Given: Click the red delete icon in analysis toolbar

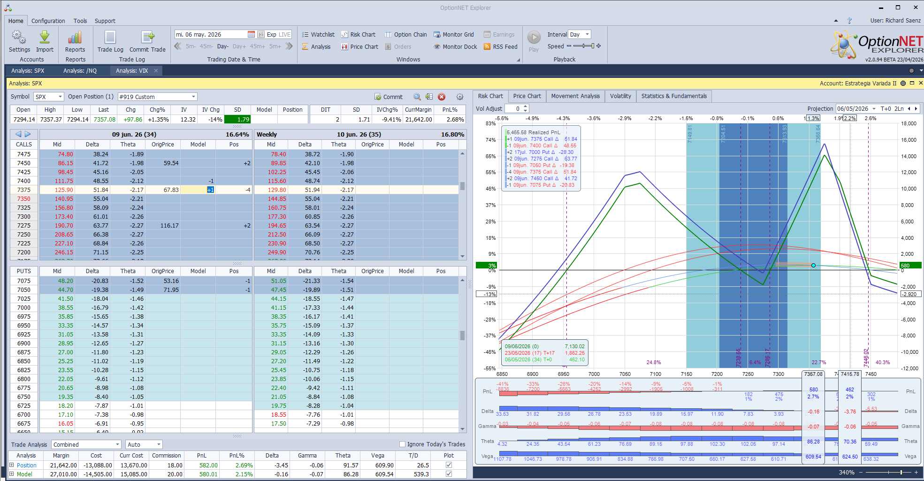Looking at the screenshot, I should 442,97.
